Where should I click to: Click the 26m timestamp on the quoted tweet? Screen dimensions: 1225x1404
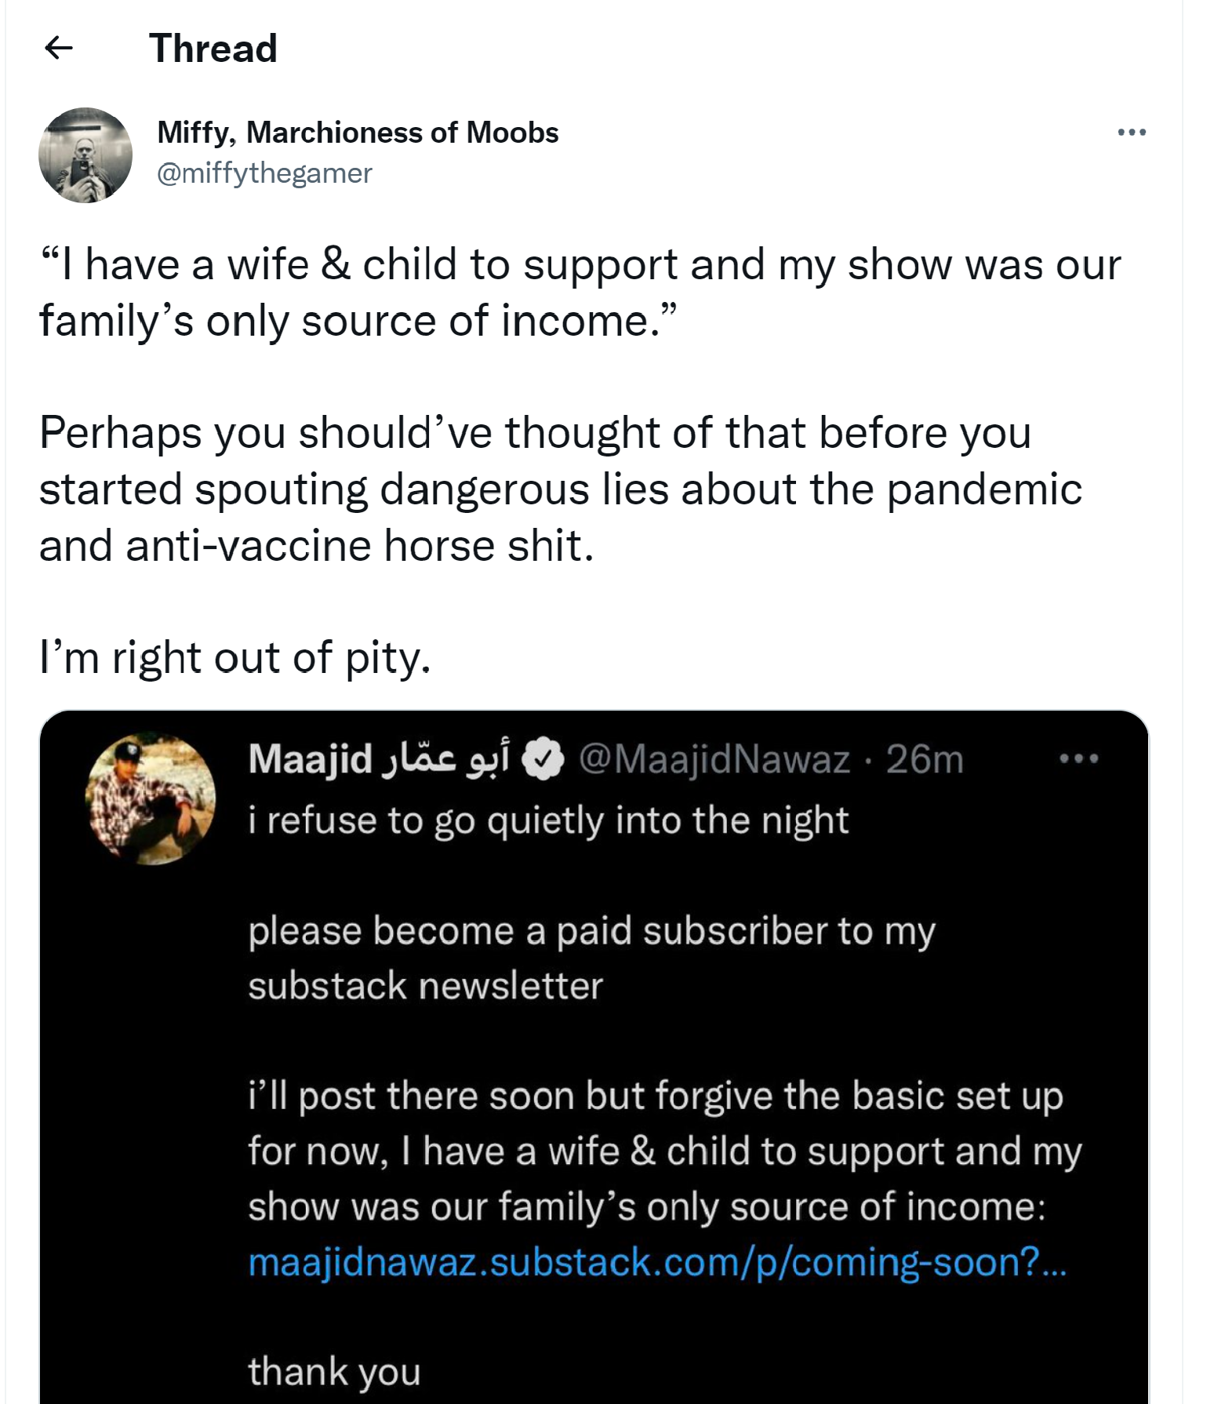(925, 759)
